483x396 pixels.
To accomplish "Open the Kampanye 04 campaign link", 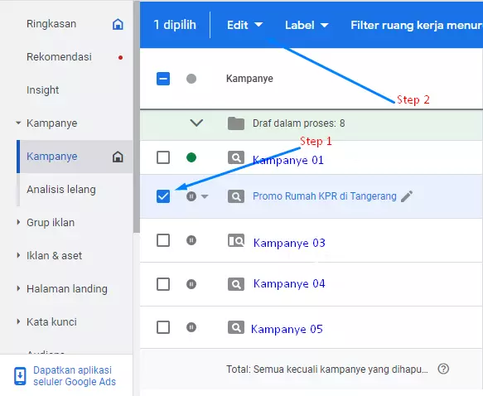I will coord(289,283).
